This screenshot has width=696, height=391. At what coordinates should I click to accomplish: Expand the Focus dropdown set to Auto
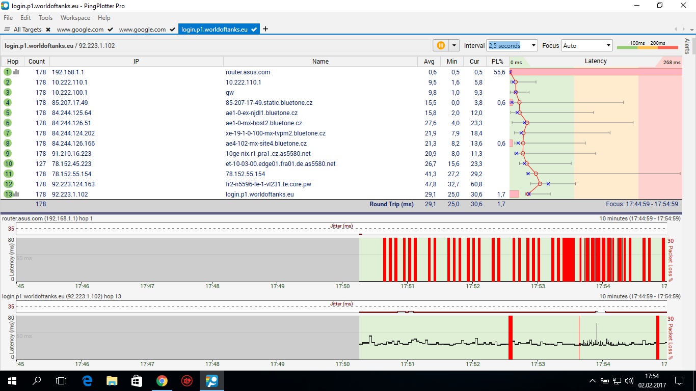pyautogui.click(x=586, y=45)
